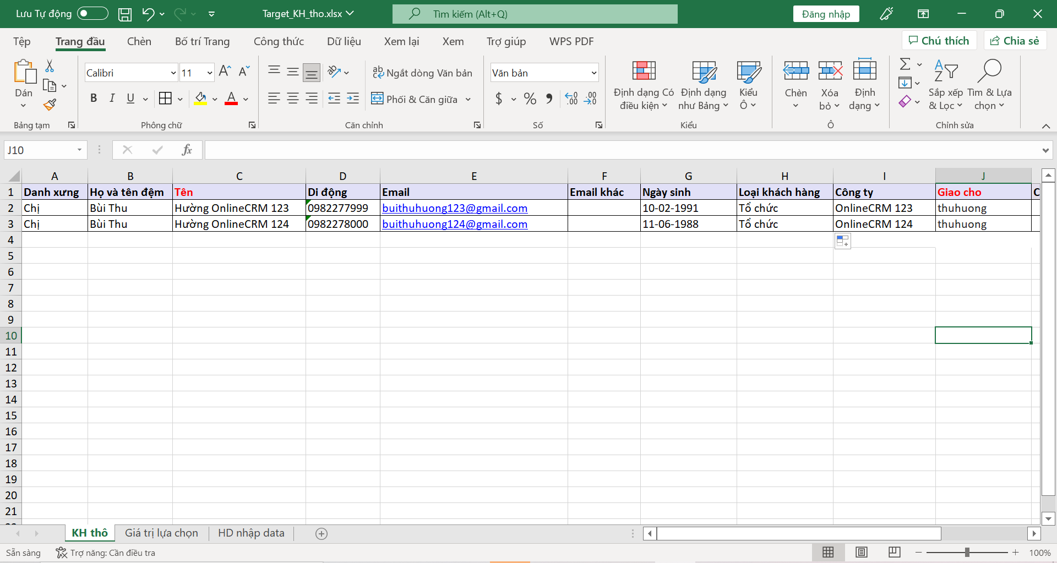The width and height of the screenshot is (1057, 563).
Task: Click the borders icon
Action: point(165,98)
